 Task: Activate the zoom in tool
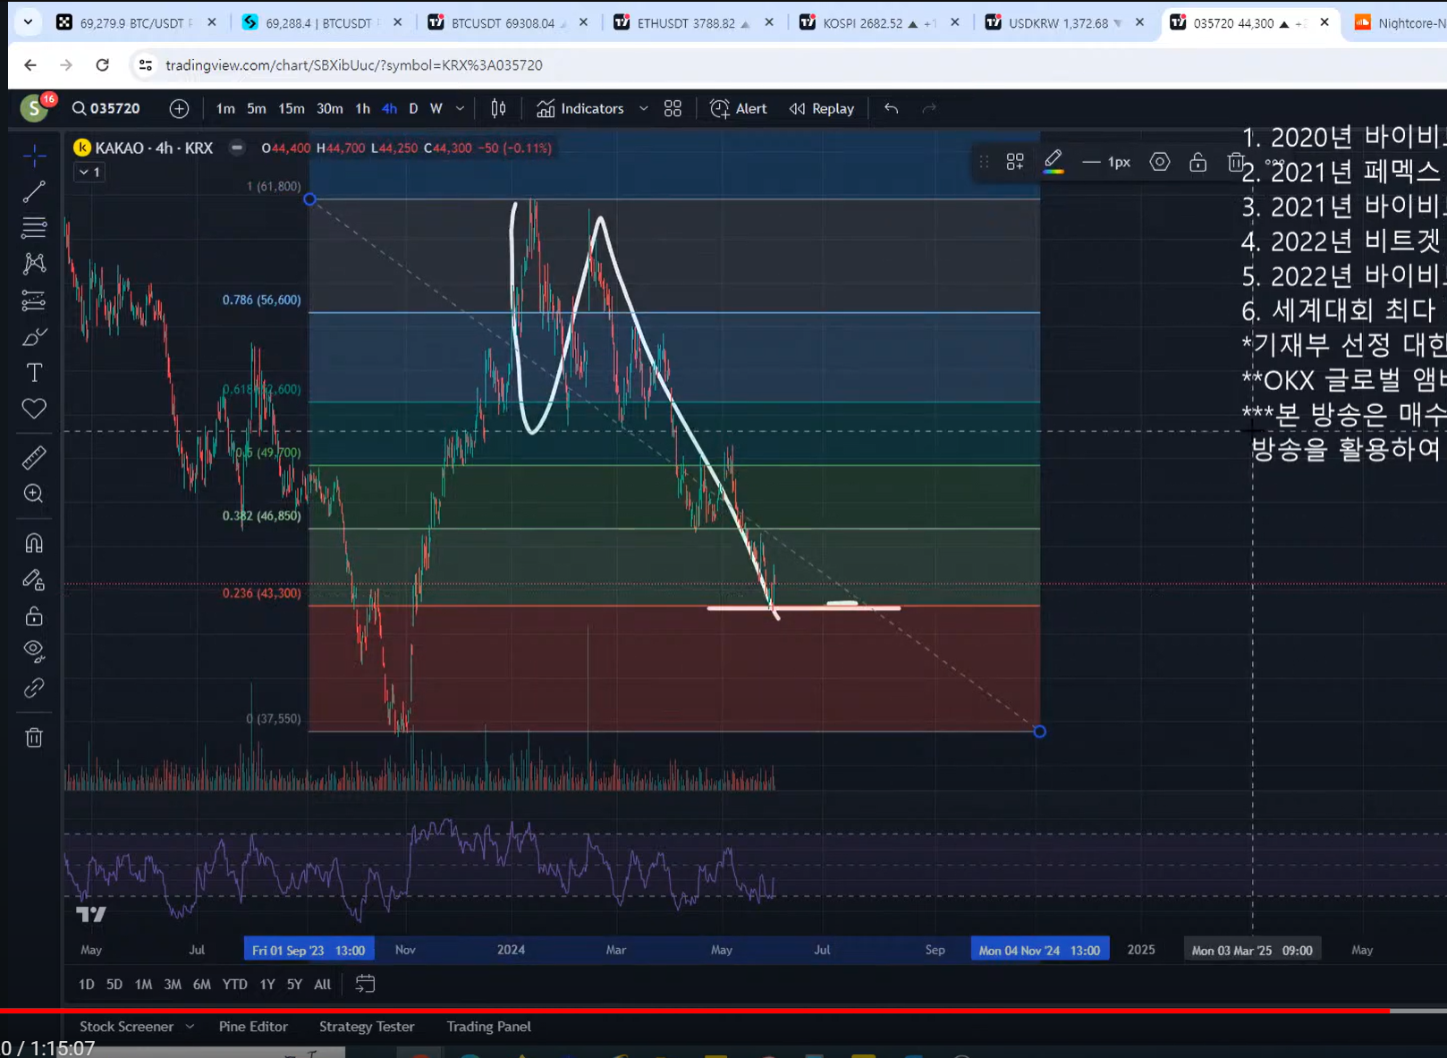point(34,494)
